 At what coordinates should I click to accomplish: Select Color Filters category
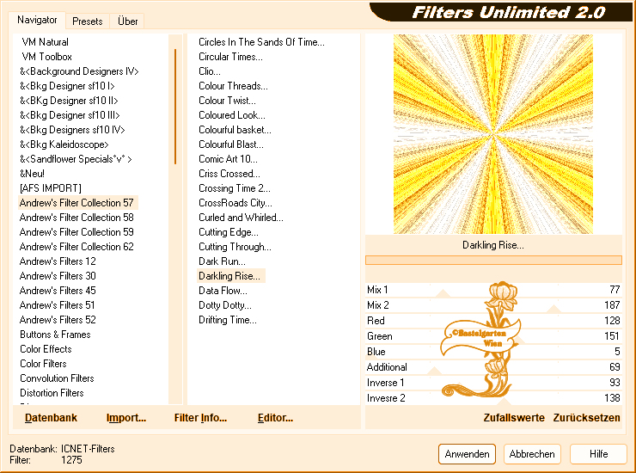[43, 364]
